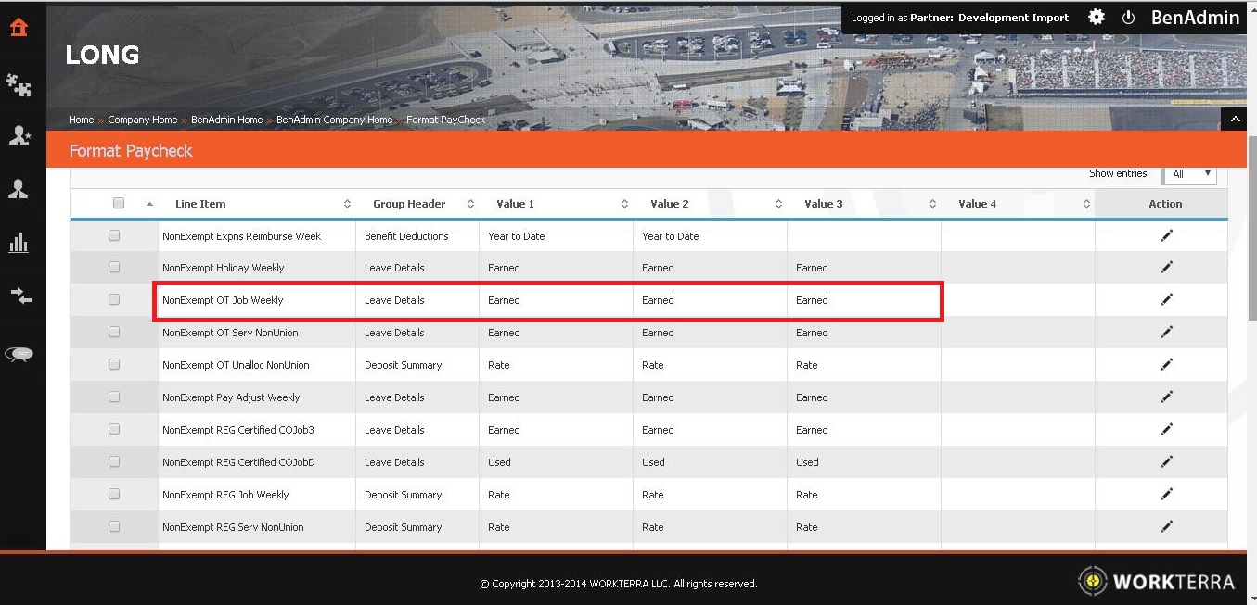Open the home icon in the sidebar

click(19, 27)
